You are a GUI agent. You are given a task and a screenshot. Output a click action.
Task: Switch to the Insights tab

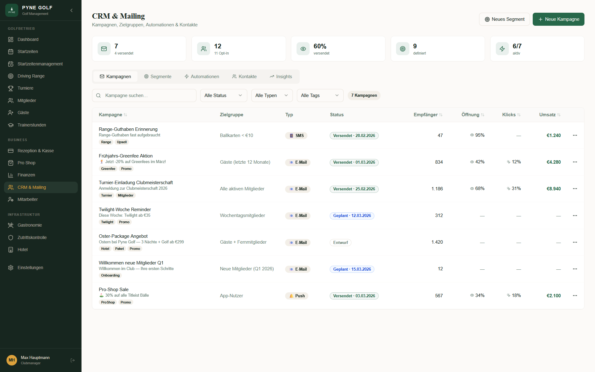pos(281,77)
